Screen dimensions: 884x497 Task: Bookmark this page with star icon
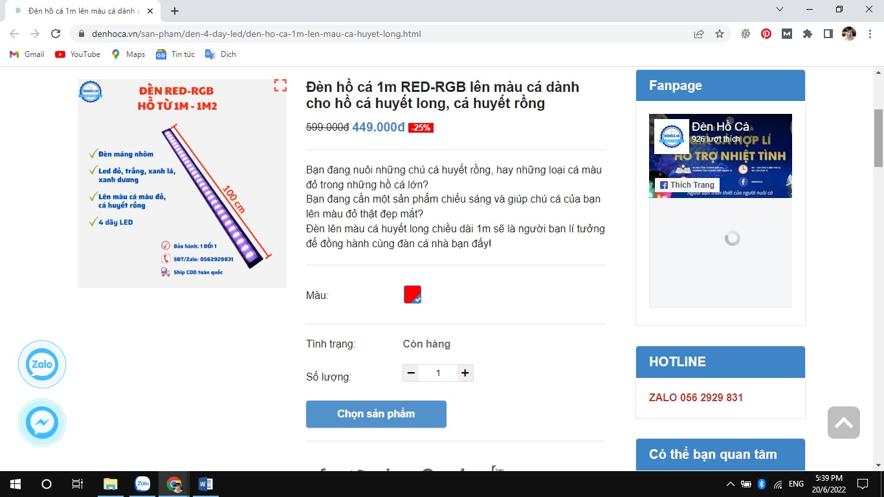720,34
